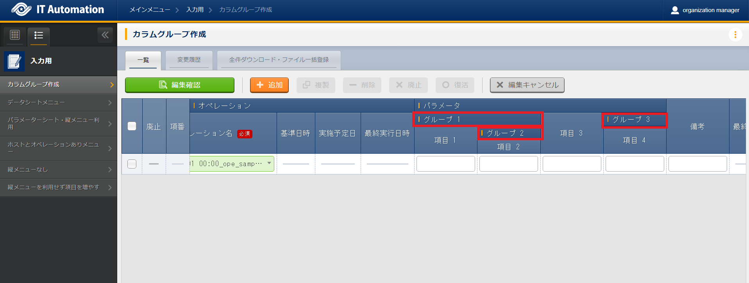Viewport: 749px width, 283px height.
Task: Click the orange 追加 button
Action: point(269,85)
